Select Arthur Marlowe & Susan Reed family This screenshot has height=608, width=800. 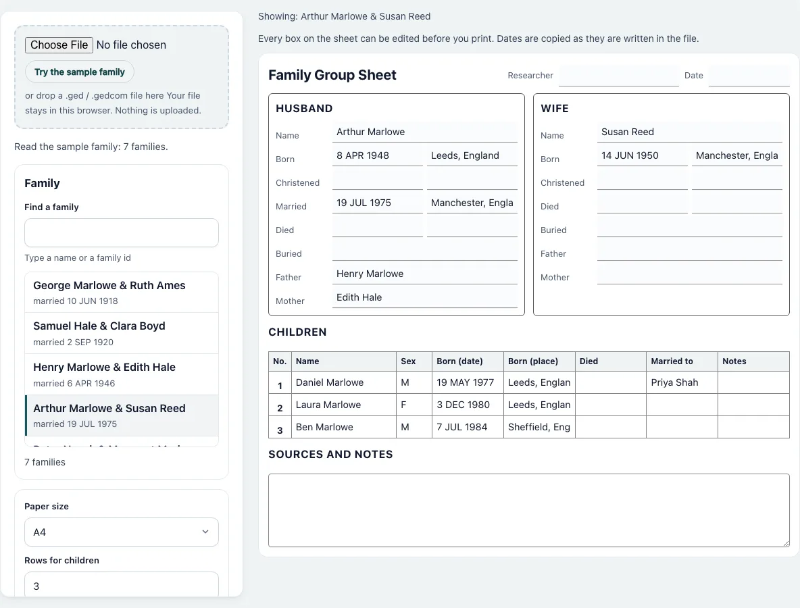(x=122, y=415)
